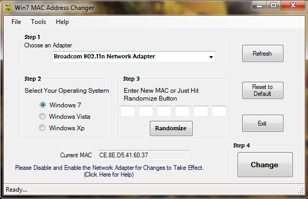The width and height of the screenshot is (308, 199).
Task: Choose the Windows Xp option
Action: 42,128
